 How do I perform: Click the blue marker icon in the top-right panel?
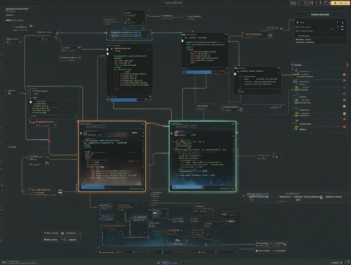point(297,22)
